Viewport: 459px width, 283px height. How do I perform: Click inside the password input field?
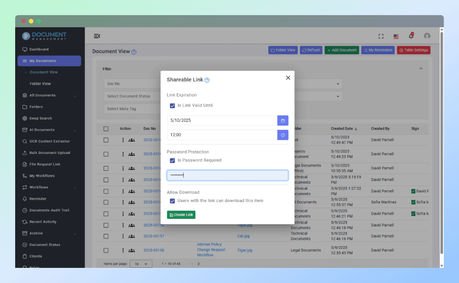pos(227,175)
